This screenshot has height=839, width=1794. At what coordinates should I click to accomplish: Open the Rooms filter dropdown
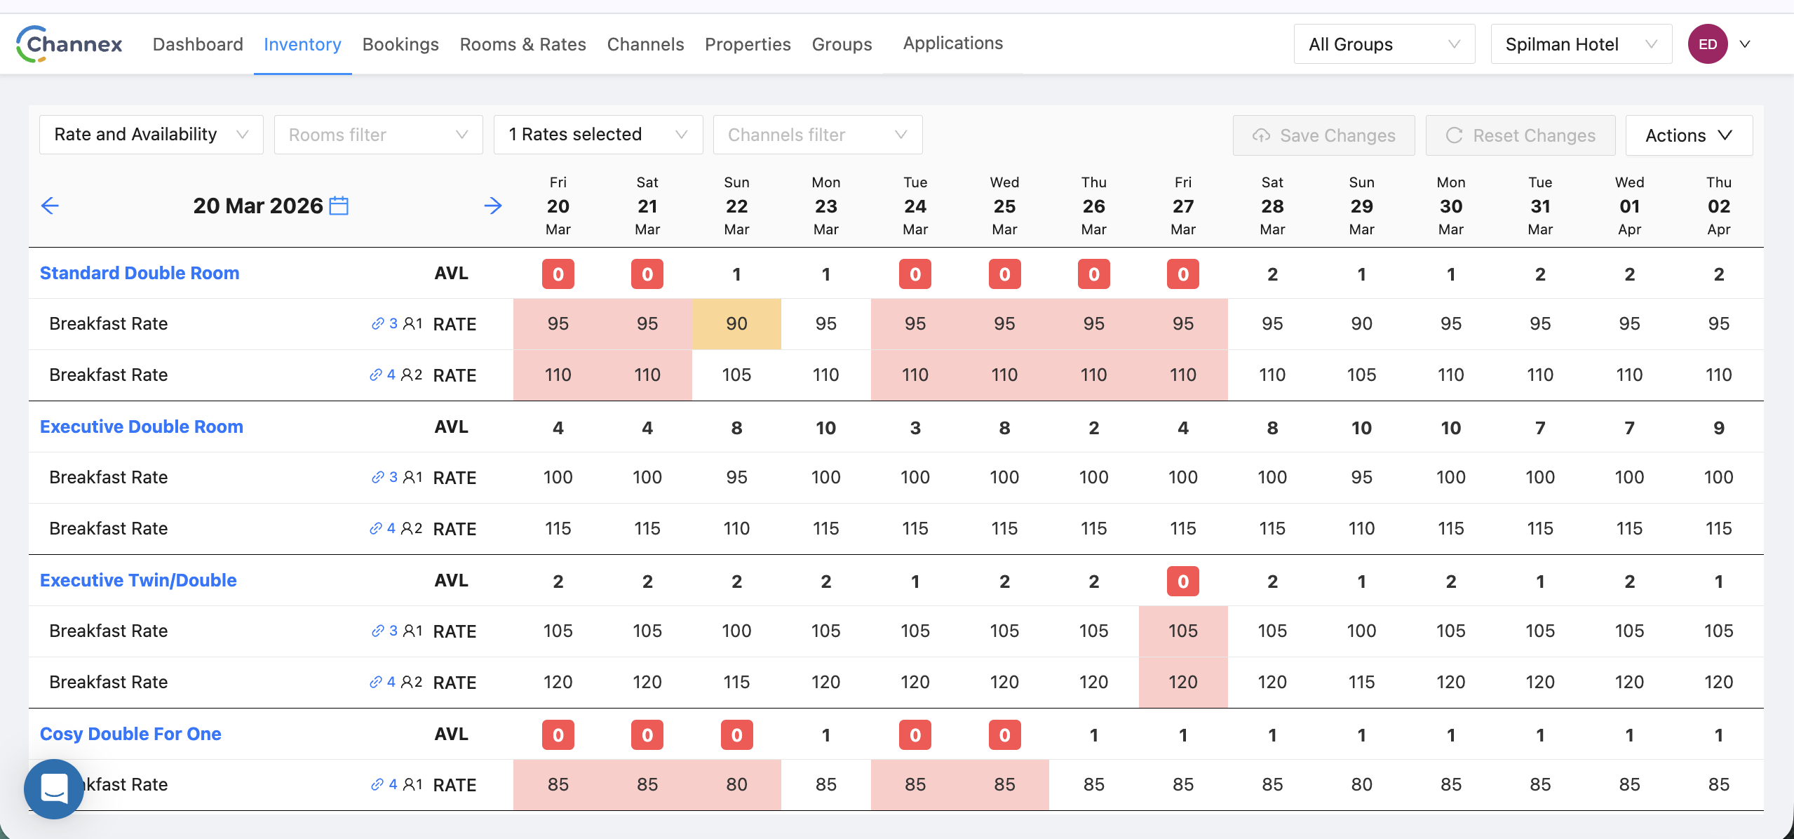pos(379,135)
